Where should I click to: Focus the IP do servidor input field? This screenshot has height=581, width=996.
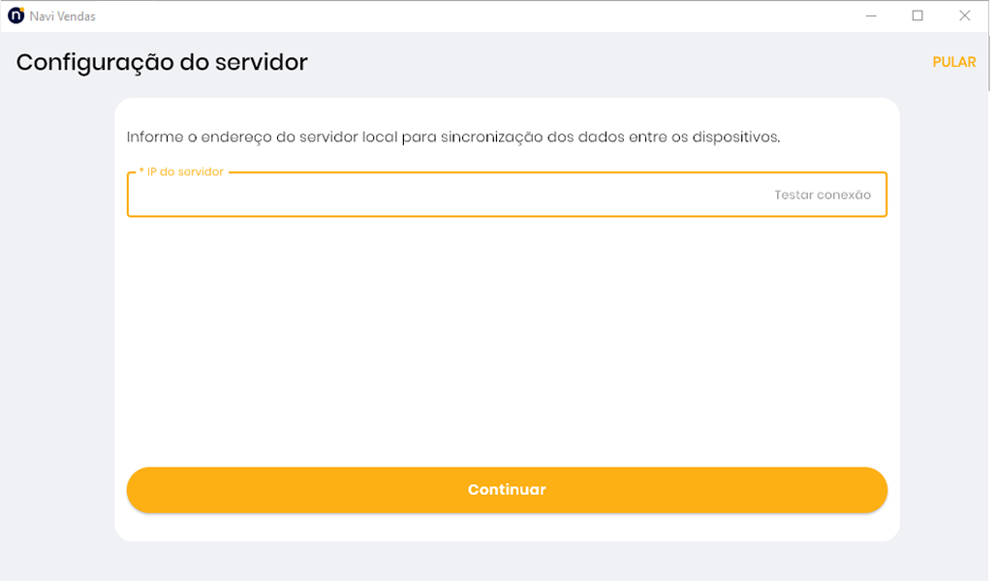446,196
